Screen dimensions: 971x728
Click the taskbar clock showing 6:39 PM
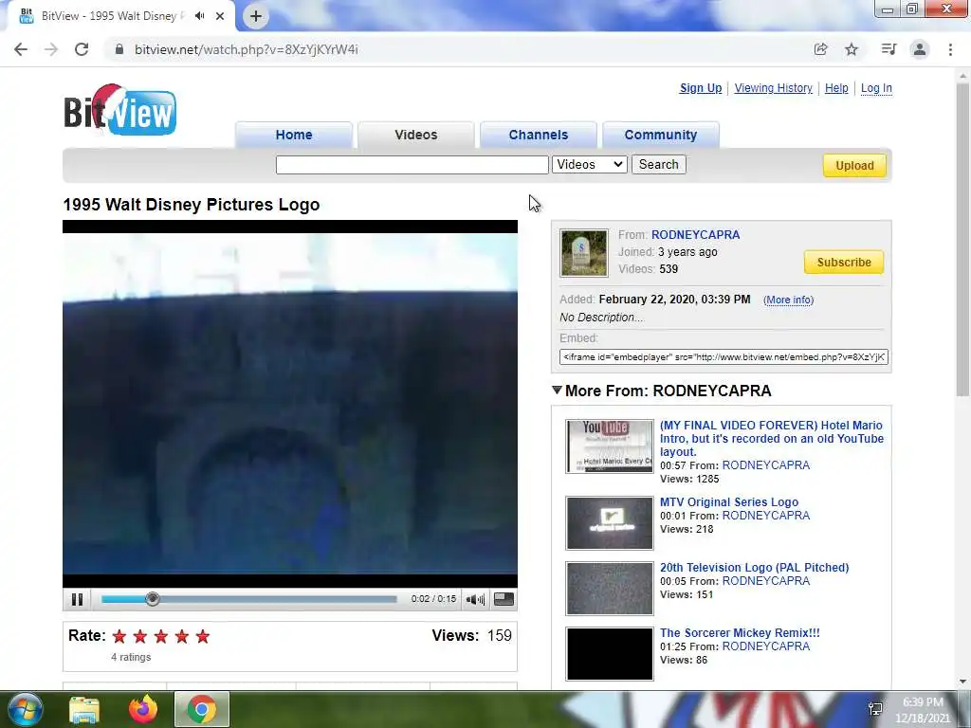923,709
